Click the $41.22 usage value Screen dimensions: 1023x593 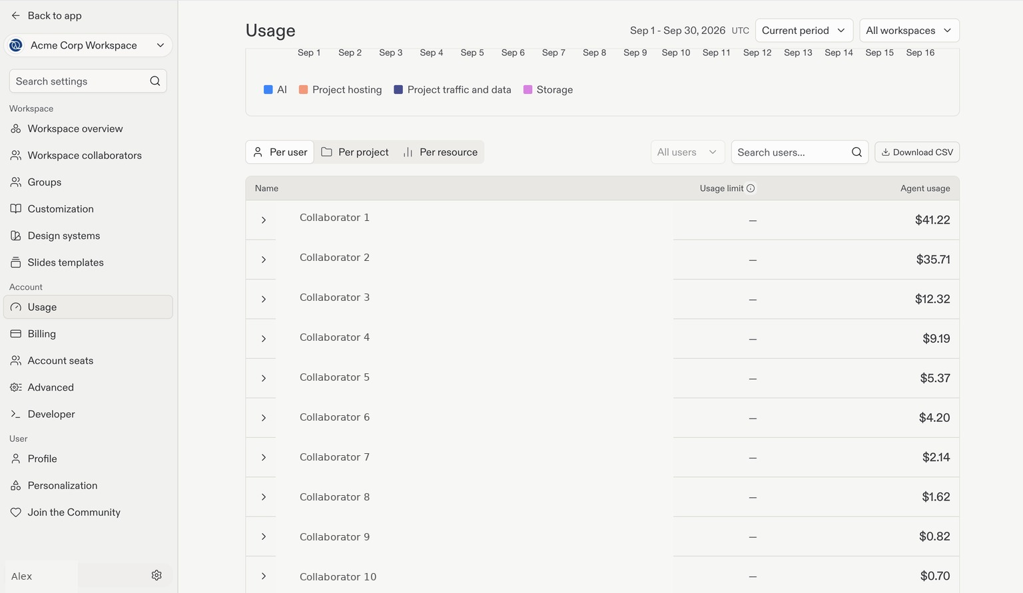pyautogui.click(x=932, y=220)
